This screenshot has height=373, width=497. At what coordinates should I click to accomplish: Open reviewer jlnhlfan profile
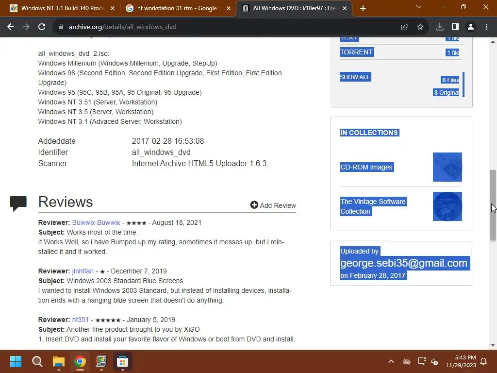click(83, 271)
